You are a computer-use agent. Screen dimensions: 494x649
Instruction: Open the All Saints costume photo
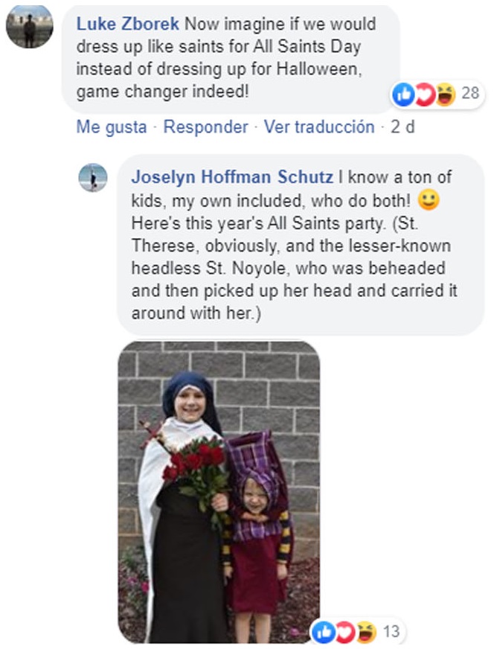219,492
